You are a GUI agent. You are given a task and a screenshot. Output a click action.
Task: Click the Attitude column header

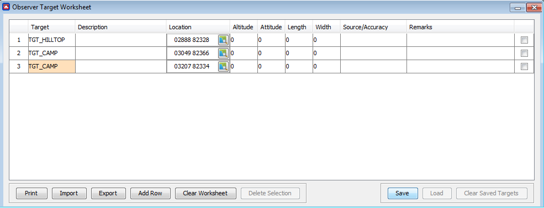tap(271, 27)
